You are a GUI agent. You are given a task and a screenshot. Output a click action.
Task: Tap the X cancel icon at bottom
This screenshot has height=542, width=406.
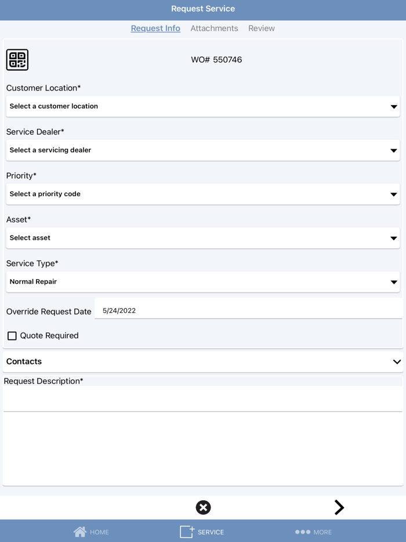tap(203, 507)
